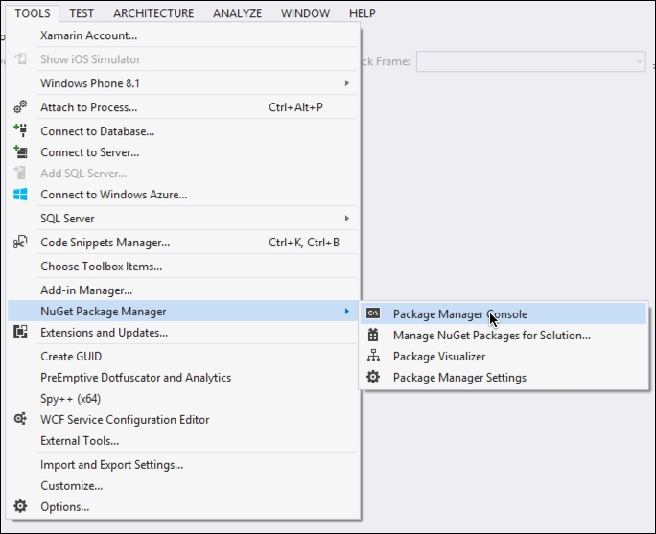This screenshot has height=534, width=656.
Task: Open Add-in Manager...
Action: [x=183, y=290]
